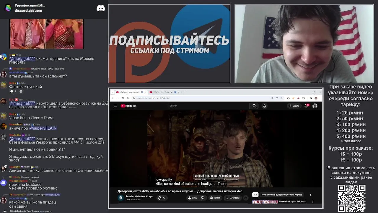Click the webcam feed panel

(x=304, y=44)
